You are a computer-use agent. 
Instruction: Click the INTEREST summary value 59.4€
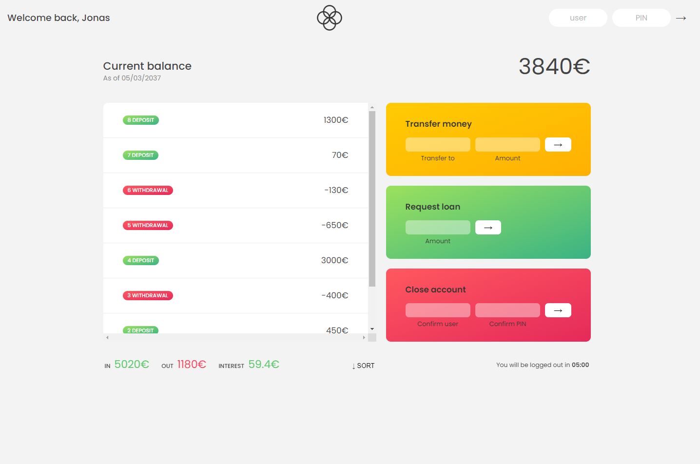pos(264,365)
